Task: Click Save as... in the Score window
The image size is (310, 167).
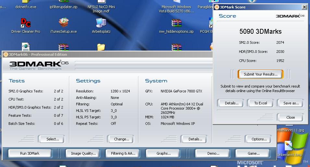Action: (x=291, y=103)
